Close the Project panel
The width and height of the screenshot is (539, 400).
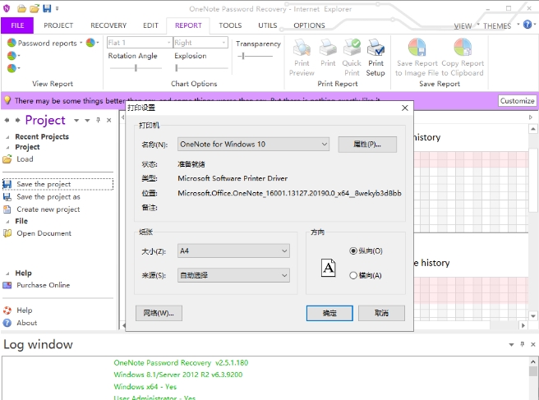pos(108,120)
